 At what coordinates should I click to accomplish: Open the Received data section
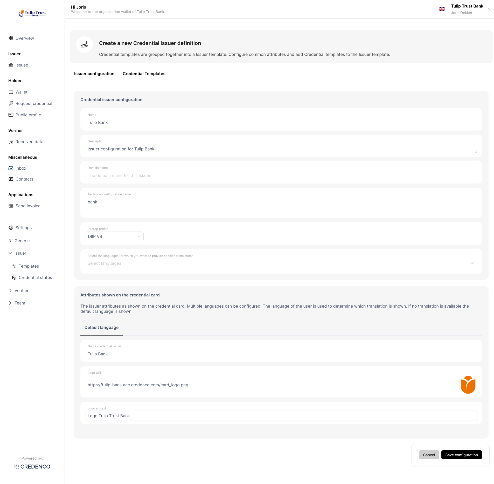pyautogui.click(x=29, y=142)
